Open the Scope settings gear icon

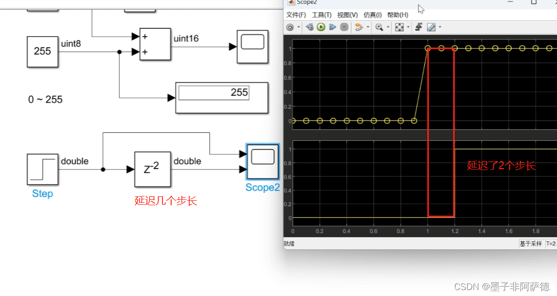(x=291, y=27)
